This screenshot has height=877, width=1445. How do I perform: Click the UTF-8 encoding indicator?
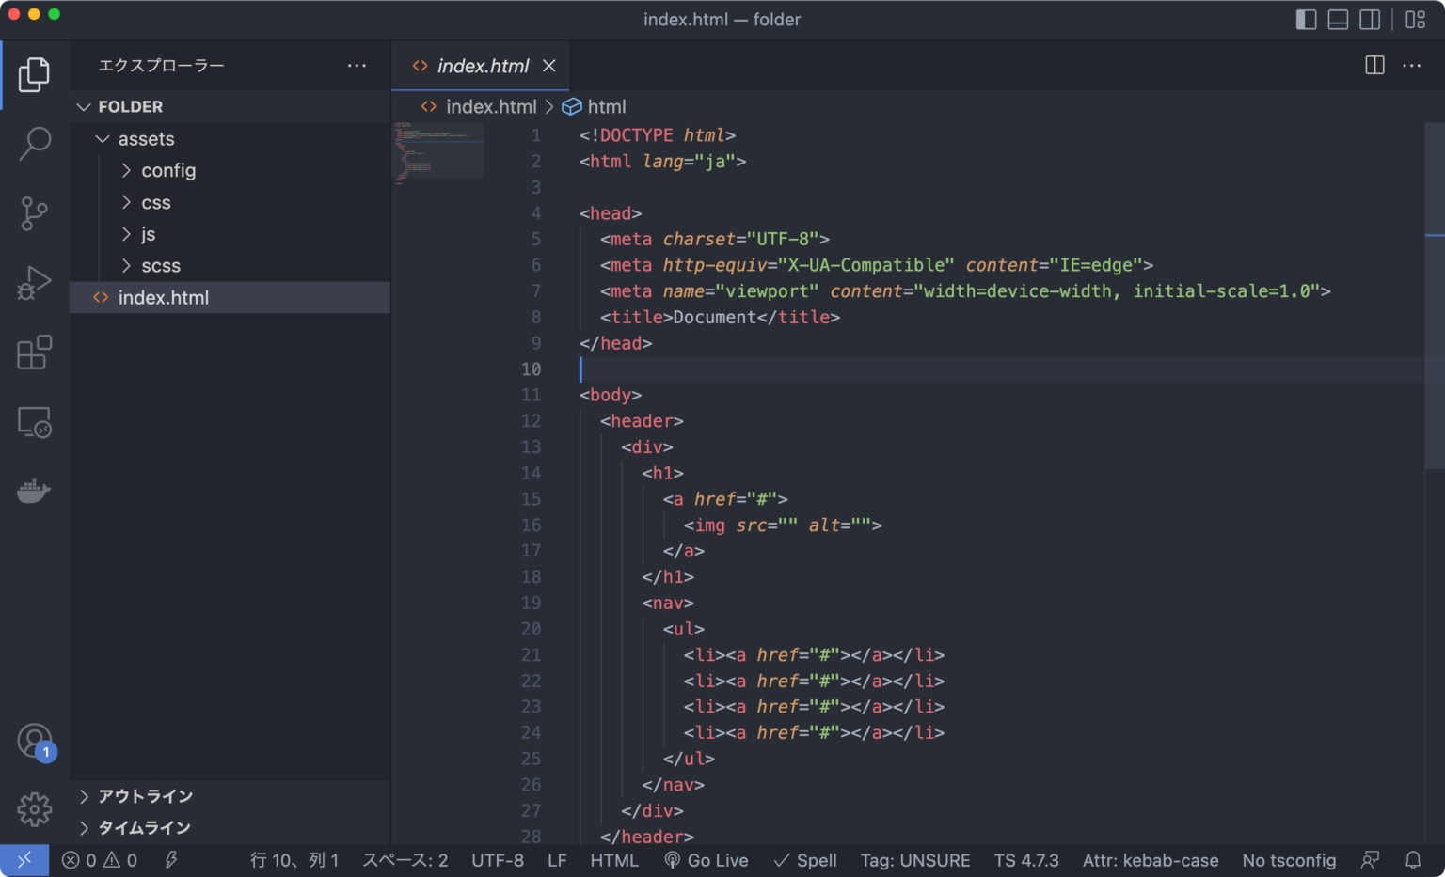tap(498, 860)
